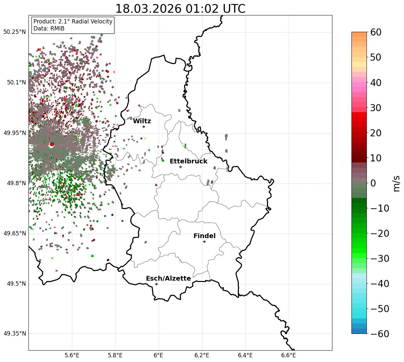Click the Product: 2.1° Radial Velocity text
Viewport: 404px width, 362px height.
tap(73, 21)
